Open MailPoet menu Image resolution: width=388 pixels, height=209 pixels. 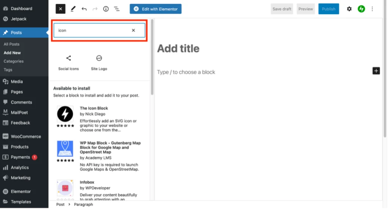pos(24,112)
